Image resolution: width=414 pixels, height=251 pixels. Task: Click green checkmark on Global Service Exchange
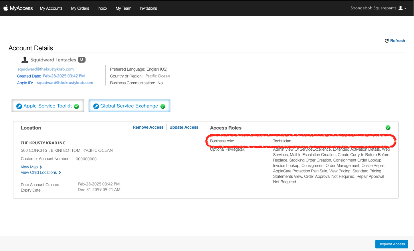163,106
